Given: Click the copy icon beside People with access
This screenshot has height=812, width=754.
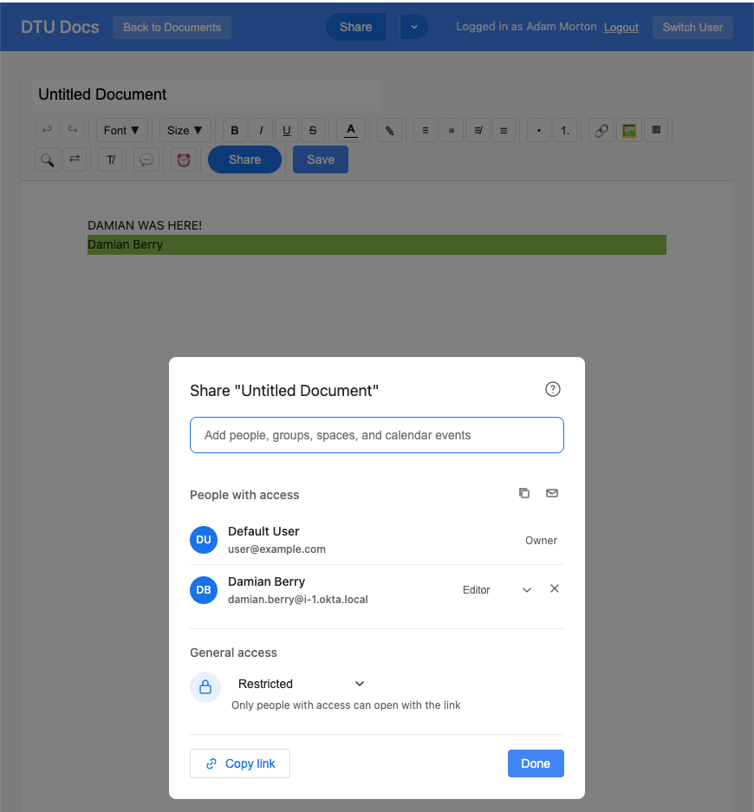Looking at the screenshot, I should coord(524,493).
